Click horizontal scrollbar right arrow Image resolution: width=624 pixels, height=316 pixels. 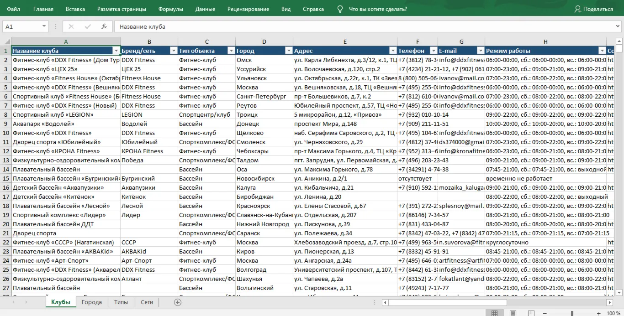coord(609,302)
